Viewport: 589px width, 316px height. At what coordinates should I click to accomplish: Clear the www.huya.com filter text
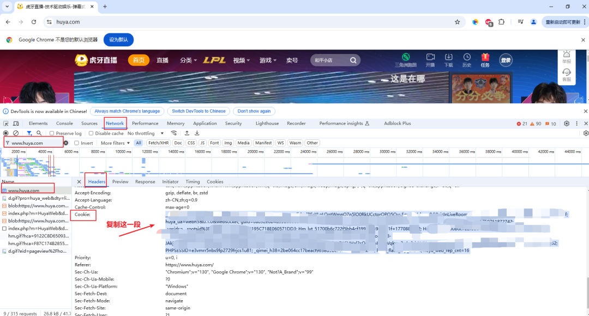pyautogui.click(x=66, y=143)
